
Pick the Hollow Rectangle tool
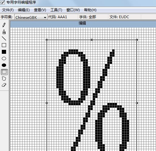tap(4, 45)
